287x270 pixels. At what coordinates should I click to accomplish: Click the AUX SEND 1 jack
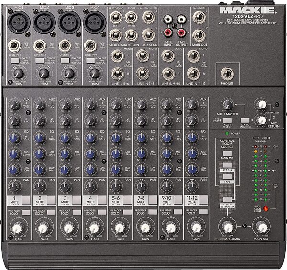click(x=149, y=17)
